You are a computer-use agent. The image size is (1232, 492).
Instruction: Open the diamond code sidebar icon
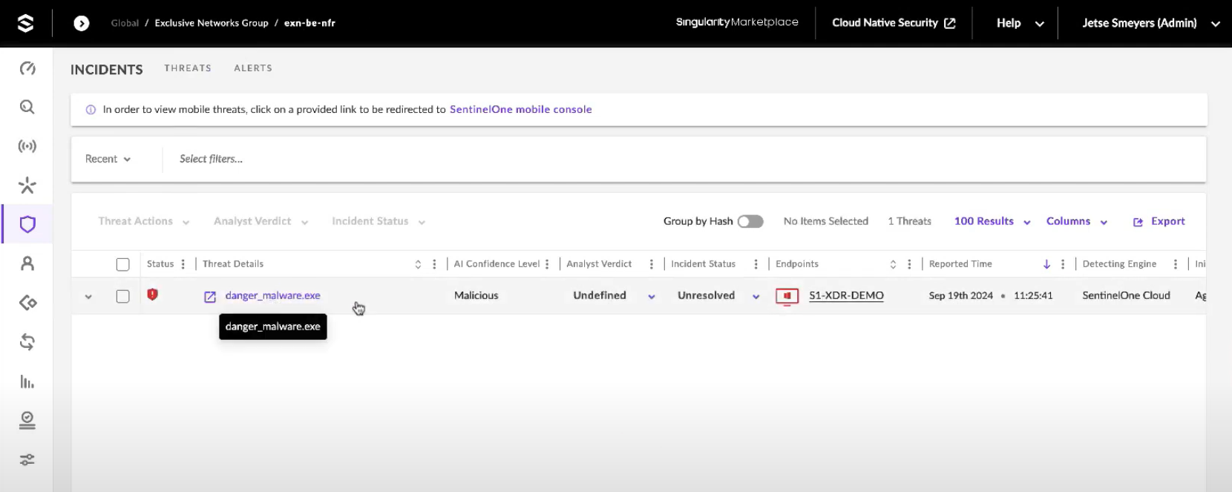[27, 303]
